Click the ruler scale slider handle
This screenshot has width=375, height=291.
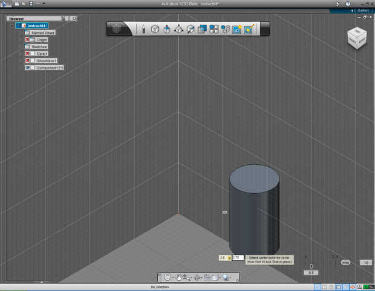tap(311, 266)
